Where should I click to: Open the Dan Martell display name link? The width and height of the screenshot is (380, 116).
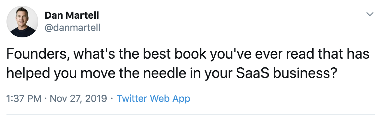(x=72, y=16)
